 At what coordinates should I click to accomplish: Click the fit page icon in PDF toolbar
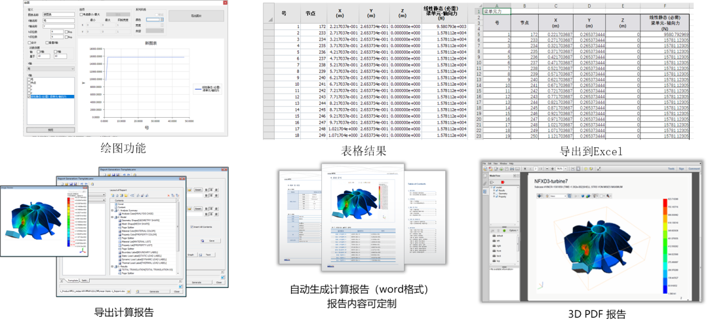[x=578, y=169]
